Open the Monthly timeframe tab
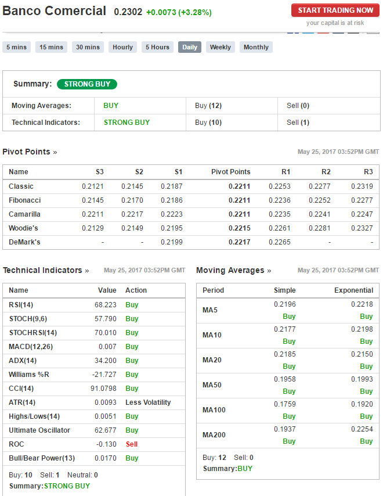383x496 pixels. 256,47
